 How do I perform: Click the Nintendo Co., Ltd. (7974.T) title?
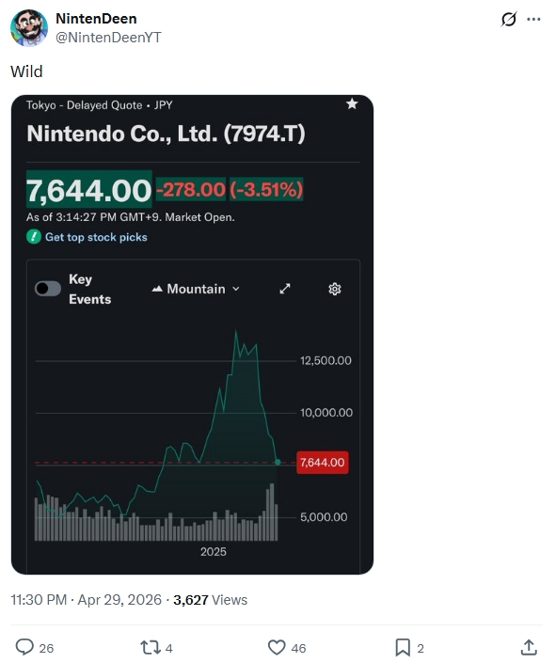pyautogui.click(x=166, y=134)
